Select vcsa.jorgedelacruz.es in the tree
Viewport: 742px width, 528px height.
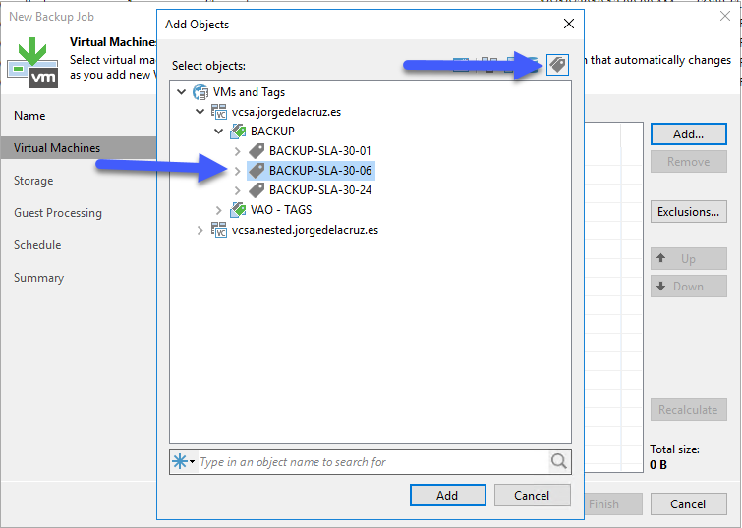click(x=286, y=112)
